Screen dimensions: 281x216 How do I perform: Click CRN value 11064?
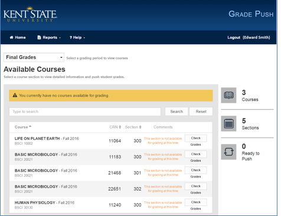(x=115, y=141)
